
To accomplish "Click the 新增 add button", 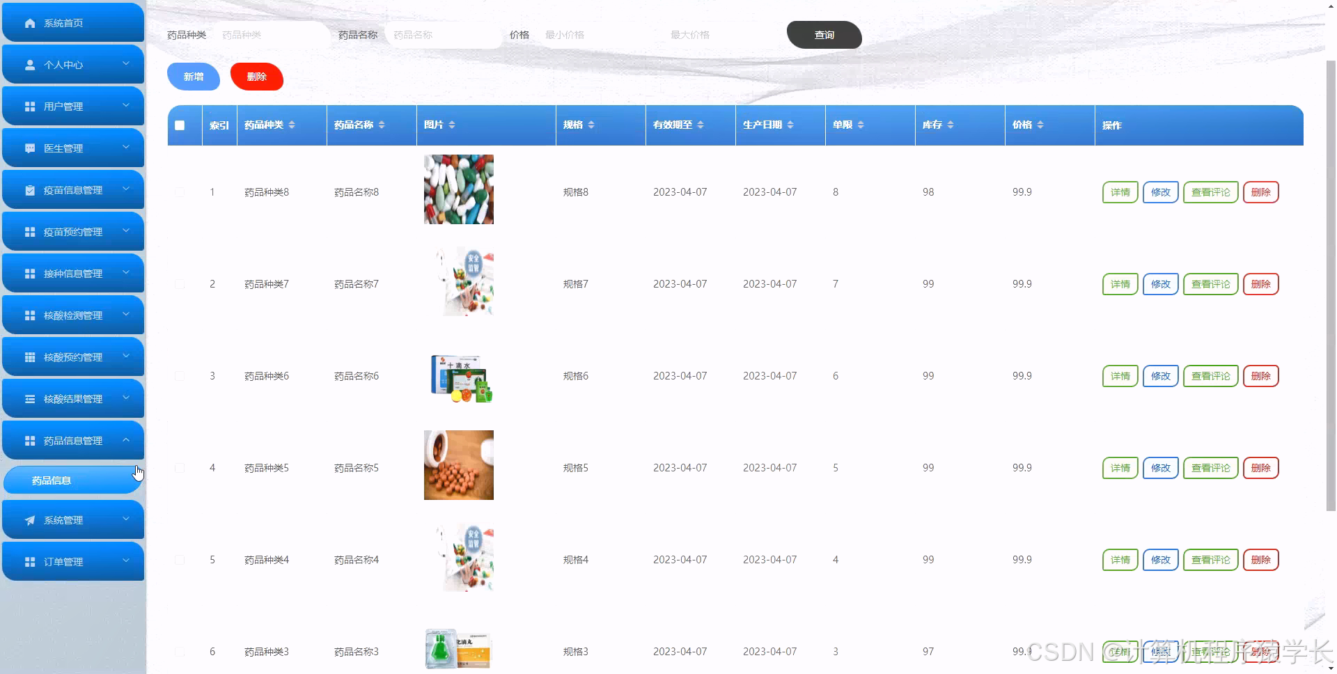I will click(x=193, y=77).
